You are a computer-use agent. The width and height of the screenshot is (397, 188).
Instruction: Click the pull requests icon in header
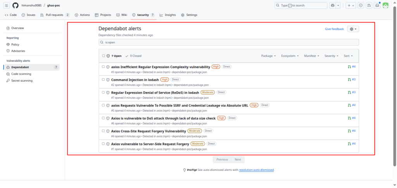[369, 5]
